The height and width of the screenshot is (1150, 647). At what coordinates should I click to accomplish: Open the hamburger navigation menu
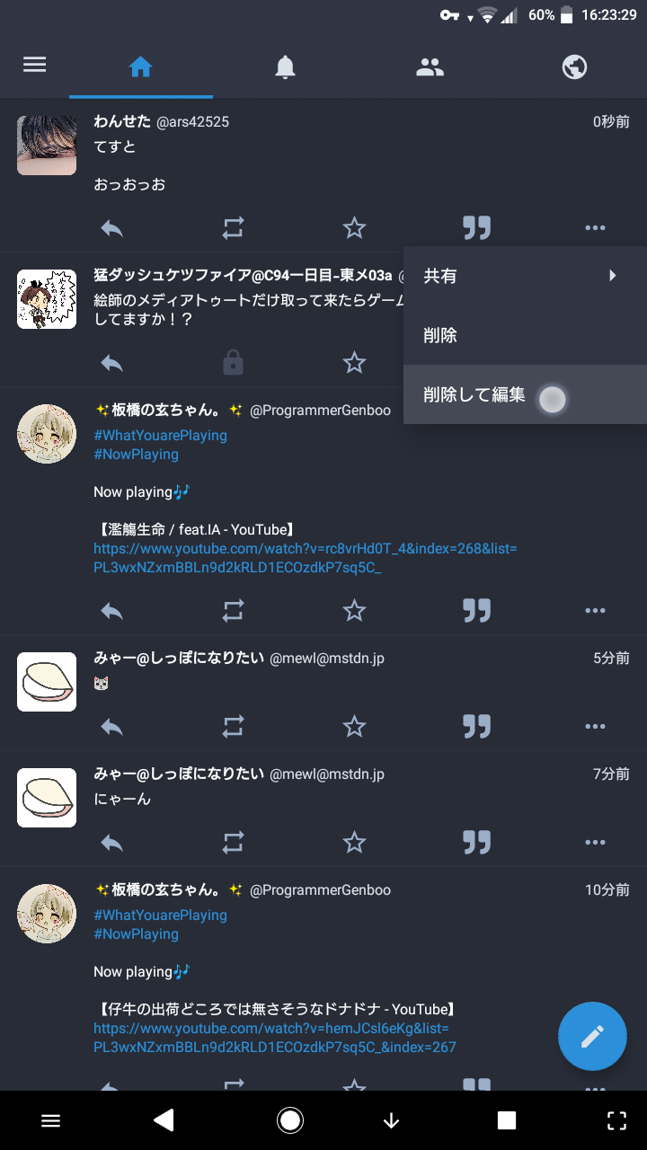[x=35, y=66]
